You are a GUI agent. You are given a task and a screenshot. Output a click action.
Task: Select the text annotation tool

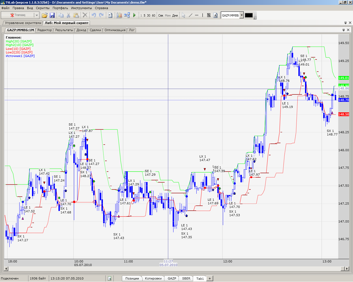(x=215, y=15)
